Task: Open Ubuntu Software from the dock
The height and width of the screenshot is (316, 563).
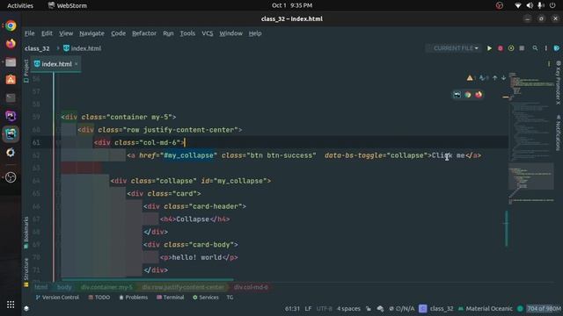Action: pyautogui.click(x=11, y=80)
